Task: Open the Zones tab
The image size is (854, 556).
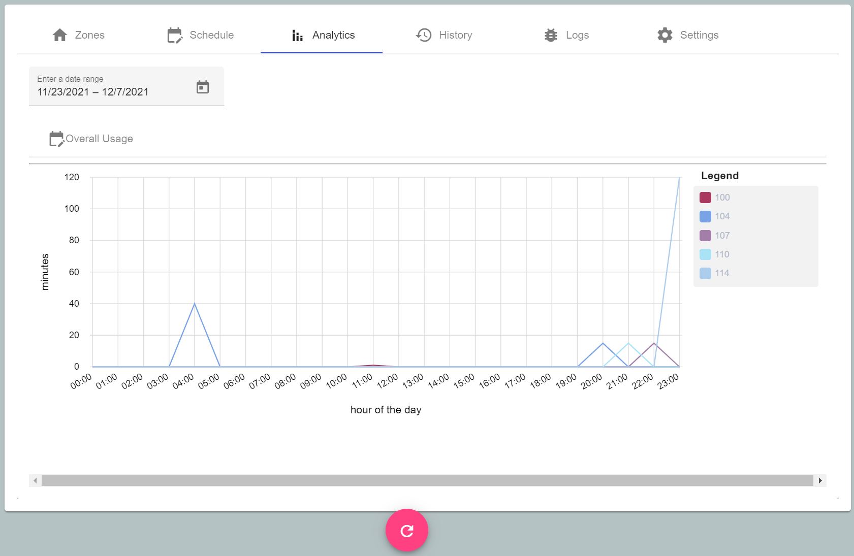Action: pyautogui.click(x=78, y=35)
